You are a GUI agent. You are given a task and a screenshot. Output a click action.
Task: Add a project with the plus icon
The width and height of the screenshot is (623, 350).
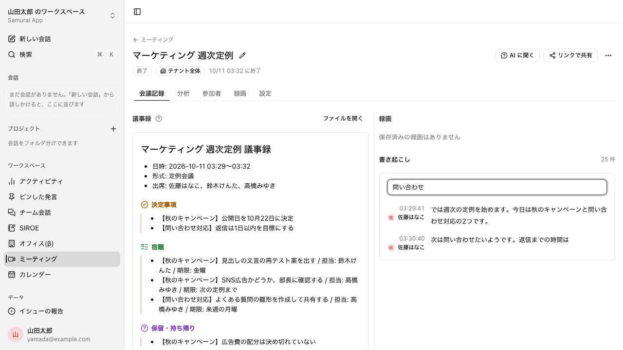[x=113, y=129]
